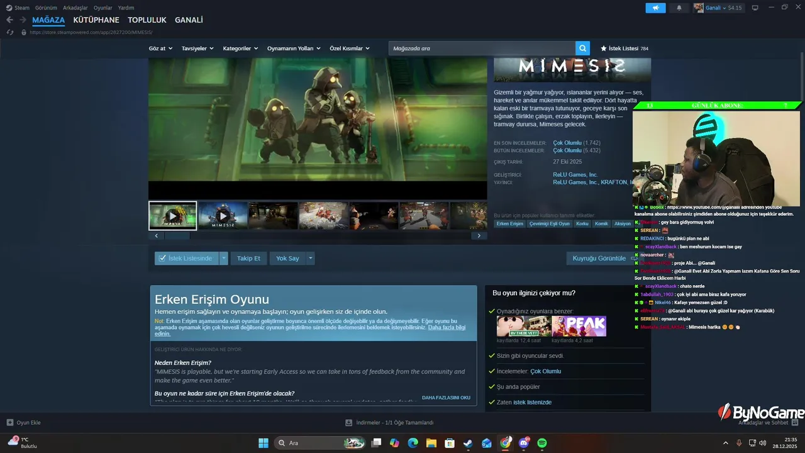The width and height of the screenshot is (805, 453).
Task: Open the Kategoriler dropdown menu
Action: click(x=240, y=48)
